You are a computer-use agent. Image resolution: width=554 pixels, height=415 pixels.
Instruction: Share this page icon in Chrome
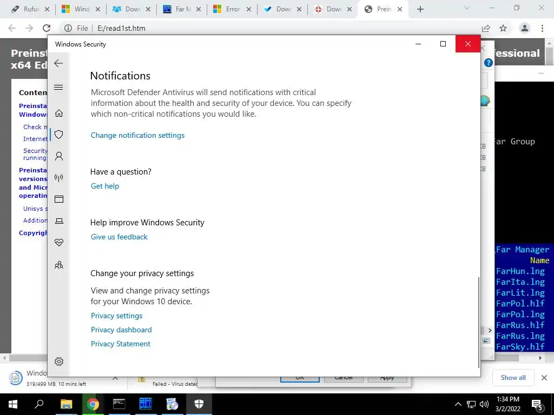(x=486, y=28)
